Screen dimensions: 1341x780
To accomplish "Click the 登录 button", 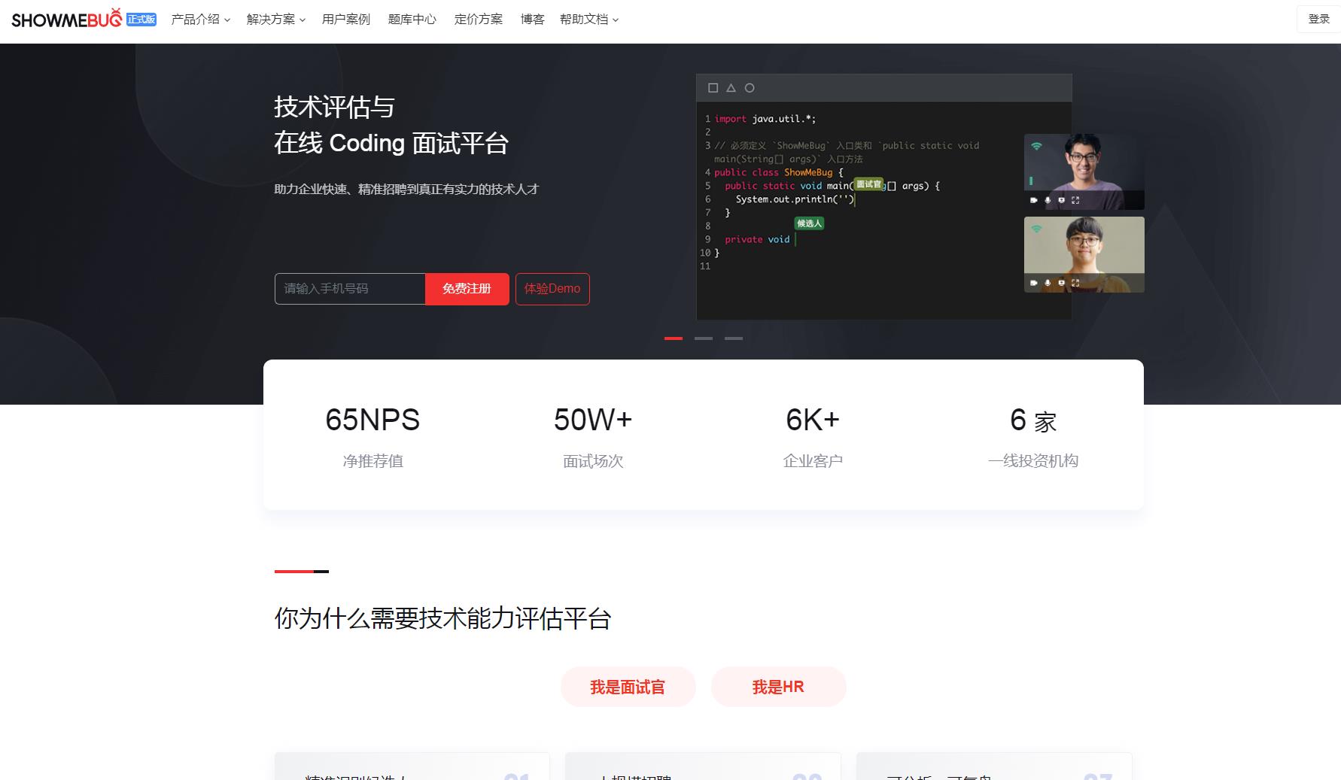I will pyautogui.click(x=1318, y=19).
